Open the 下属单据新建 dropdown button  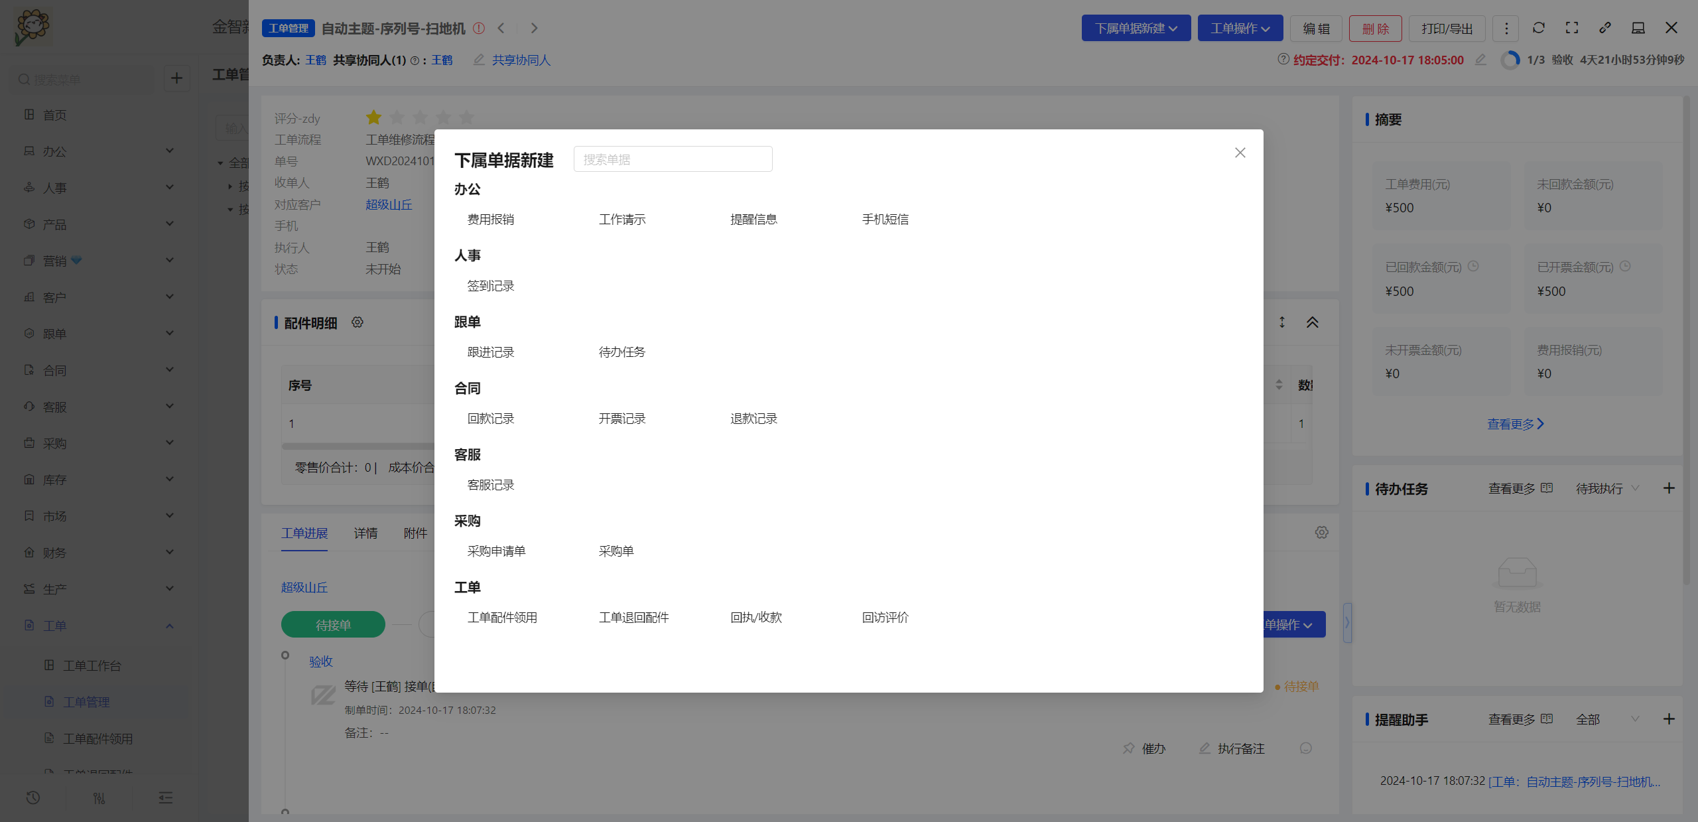(x=1136, y=28)
